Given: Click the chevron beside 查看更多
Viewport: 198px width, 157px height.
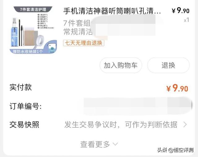Looking at the screenshot, I should coord(115,144).
